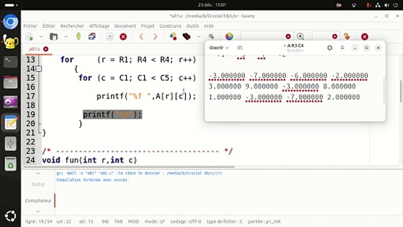Open the clock and calendar panel
The height and width of the screenshot is (227, 403).
point(212,5)
